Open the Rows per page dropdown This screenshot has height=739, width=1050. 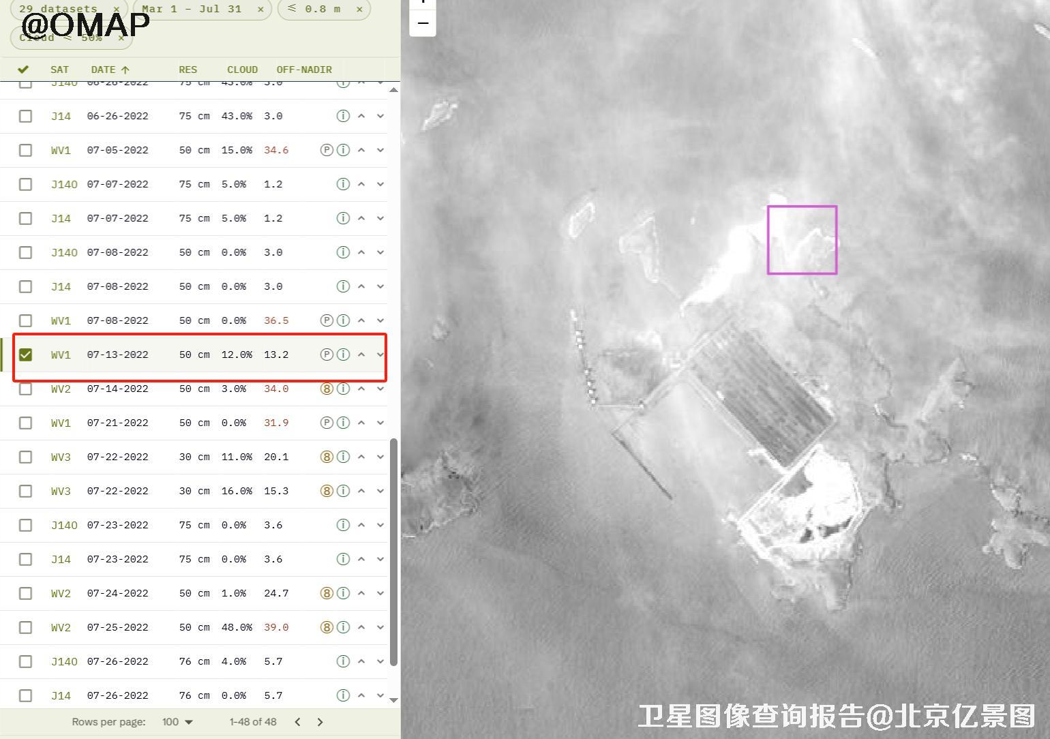(177, 722)
